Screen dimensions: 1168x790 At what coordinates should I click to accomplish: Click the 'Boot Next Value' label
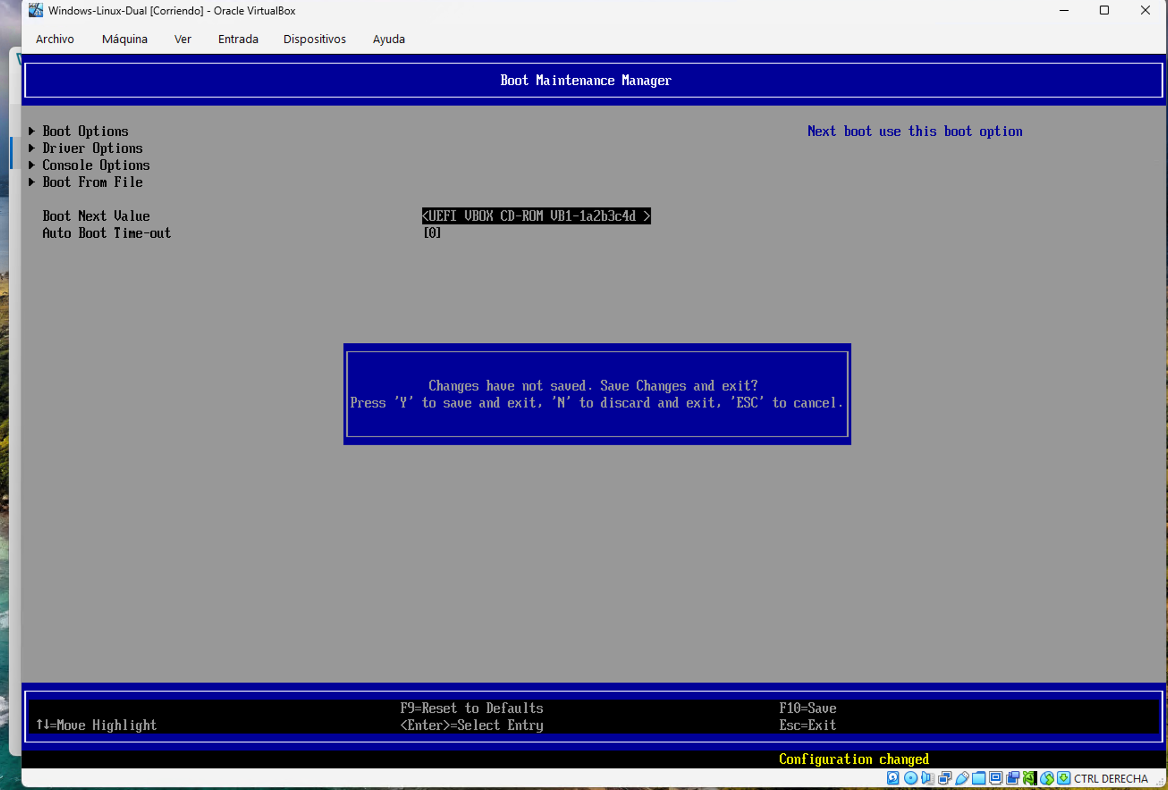[97, 216]
